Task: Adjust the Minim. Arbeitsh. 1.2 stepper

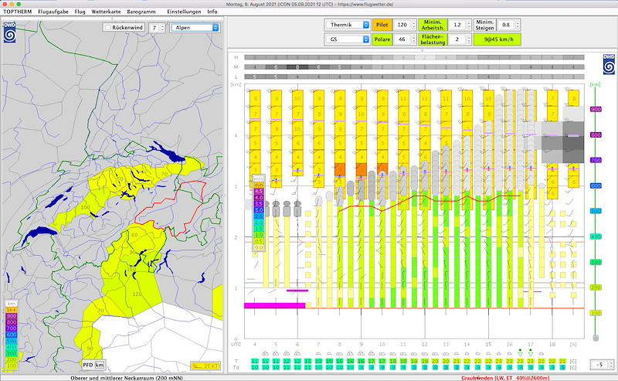Action: 469,25
